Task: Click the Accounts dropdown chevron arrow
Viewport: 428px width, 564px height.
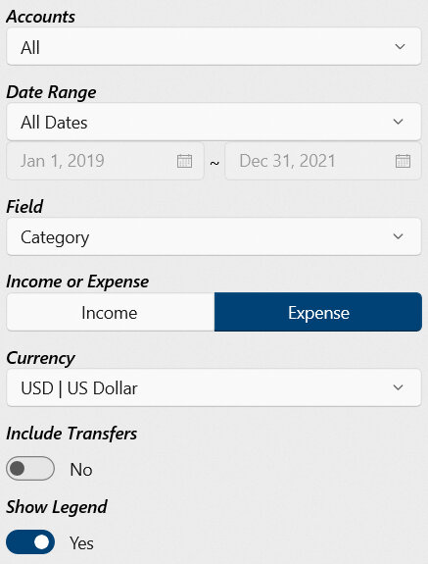Action: coord(400,47)
